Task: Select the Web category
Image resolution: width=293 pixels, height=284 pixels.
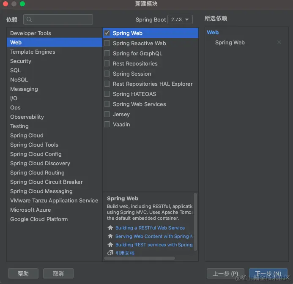Action: tap(55, 42)
